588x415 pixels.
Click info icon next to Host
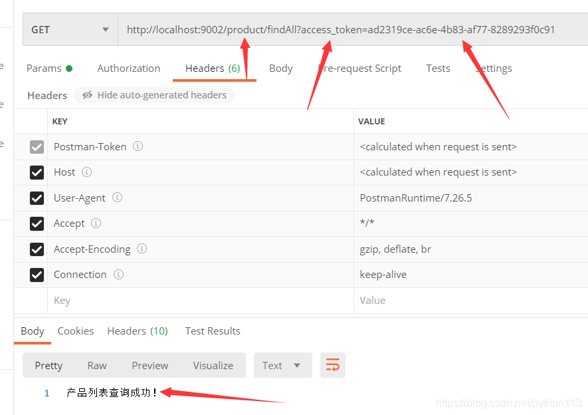click(86, 172)
